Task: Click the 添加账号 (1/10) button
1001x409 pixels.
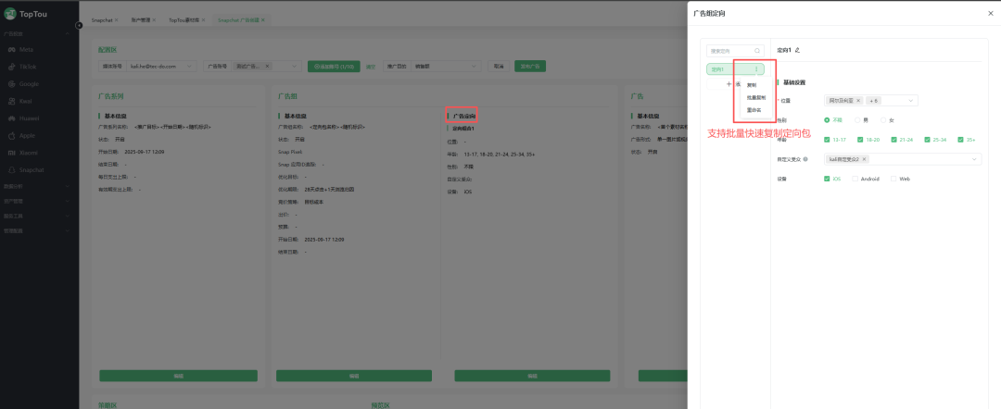Action: click(x=333, y=66)
